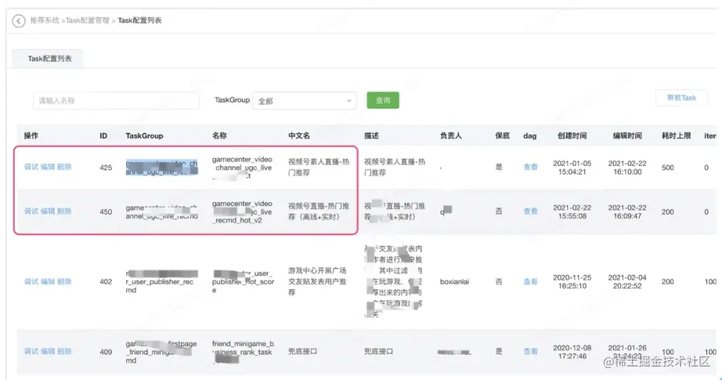Click edit time 2021-02-04 20:22:52
This screenshot has height=380, width=722.
pos(627,282)
